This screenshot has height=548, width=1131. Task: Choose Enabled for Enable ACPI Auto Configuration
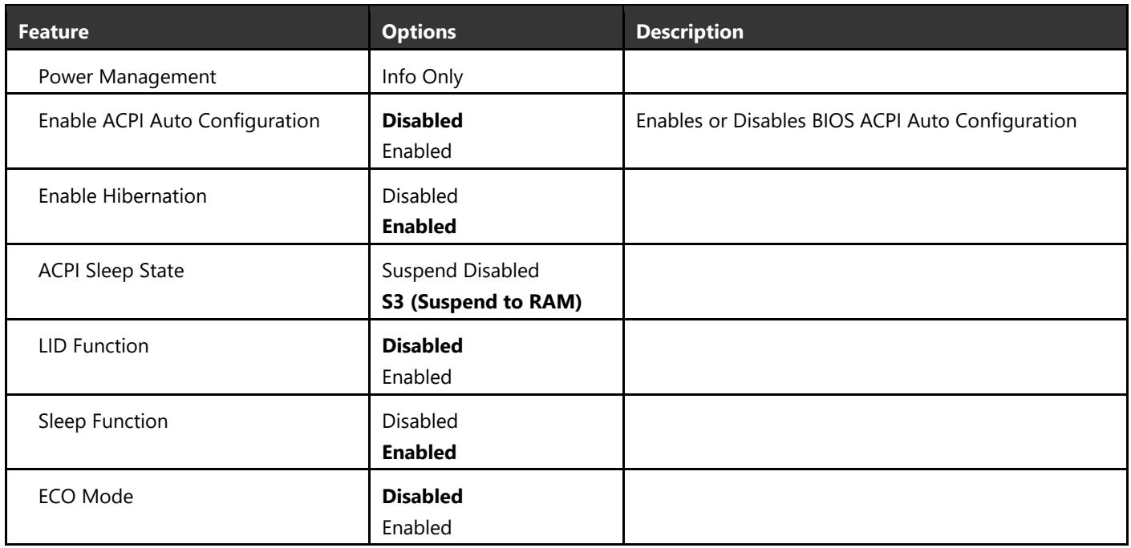click(411, 151)
